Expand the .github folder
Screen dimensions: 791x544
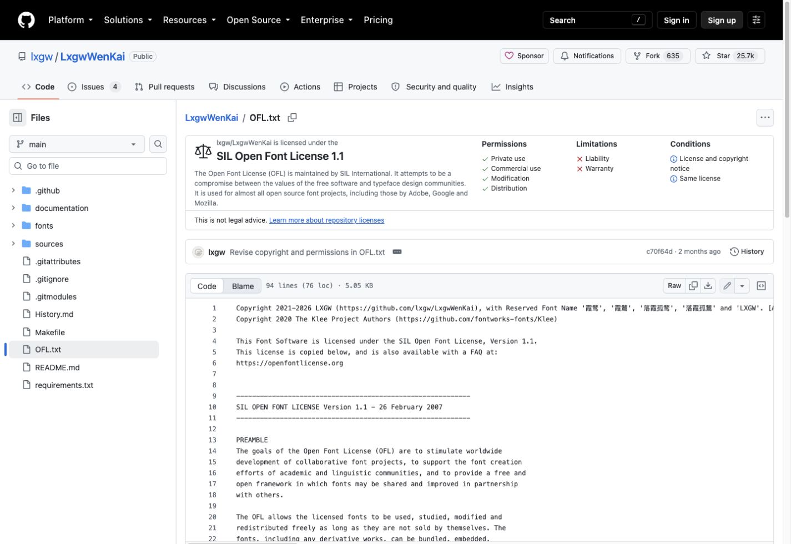click(x=13, y=190)
